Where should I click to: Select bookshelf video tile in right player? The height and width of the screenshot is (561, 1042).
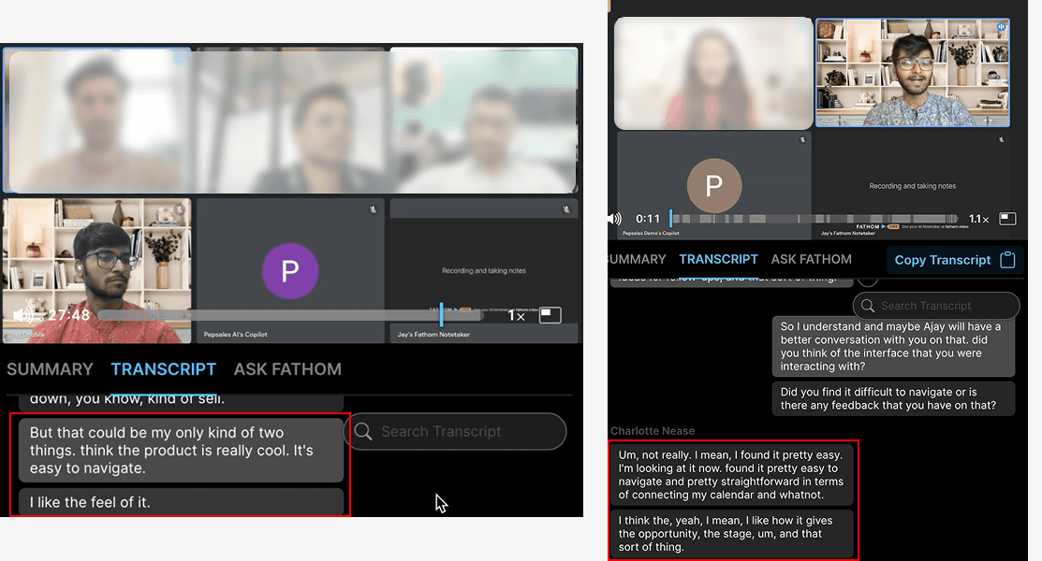(x=913, y=72)
